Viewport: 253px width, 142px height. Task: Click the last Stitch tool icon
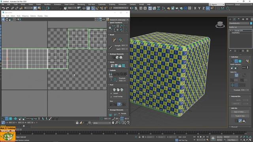pos(123,65)
